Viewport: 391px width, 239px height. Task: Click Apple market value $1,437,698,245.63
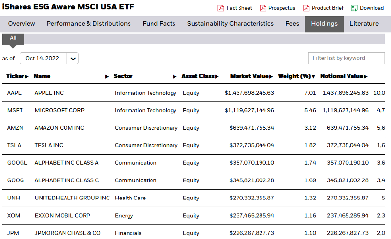[x=249, y=93]
